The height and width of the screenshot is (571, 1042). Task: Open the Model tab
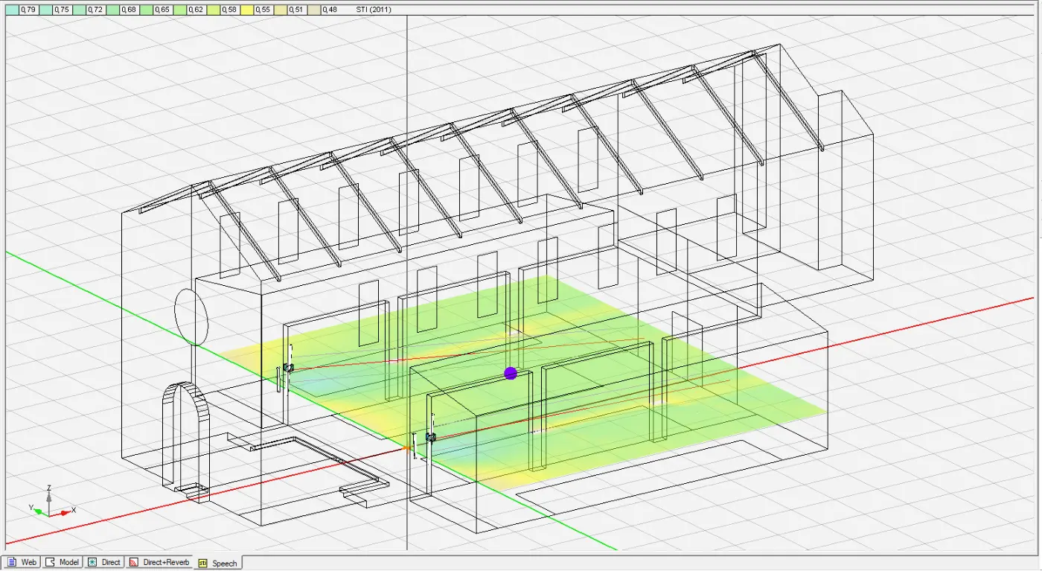(62, 562)
